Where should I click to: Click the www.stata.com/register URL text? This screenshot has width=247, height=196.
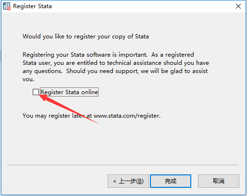127,116
